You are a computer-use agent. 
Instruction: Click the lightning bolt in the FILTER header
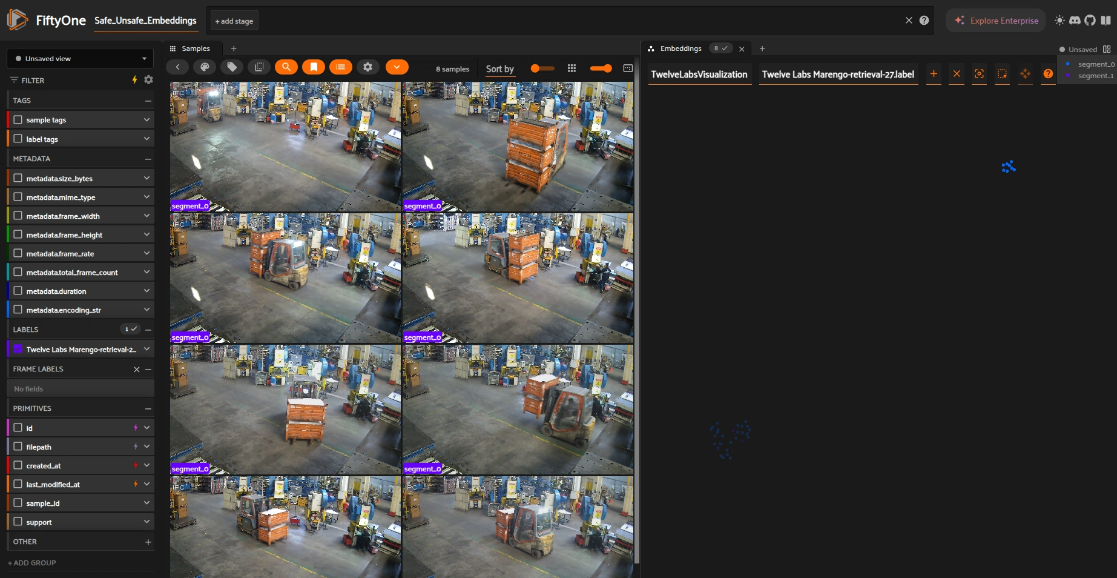[134, 80]
